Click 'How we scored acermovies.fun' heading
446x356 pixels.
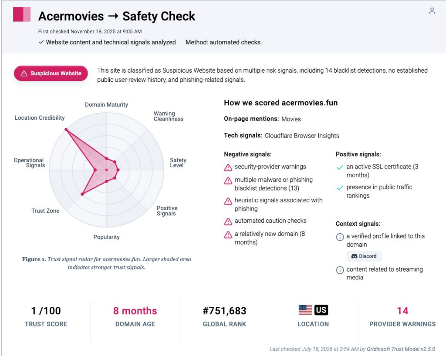click(281, 103)
